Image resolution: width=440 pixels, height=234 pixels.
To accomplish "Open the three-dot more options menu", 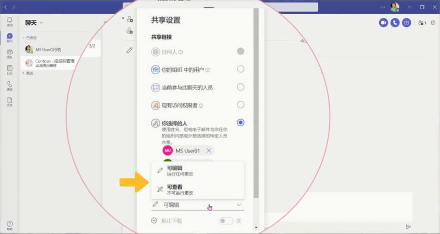I will click(x=383, y=7).
